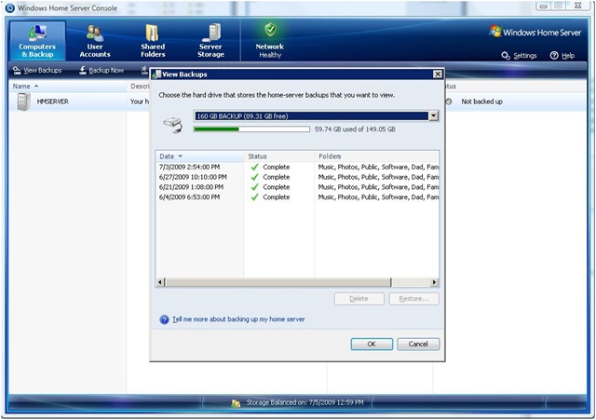Image resolution: width=596 pixels, height=420 pixels.
Task: Sort backups by Status column
Action: click(279, 156)
